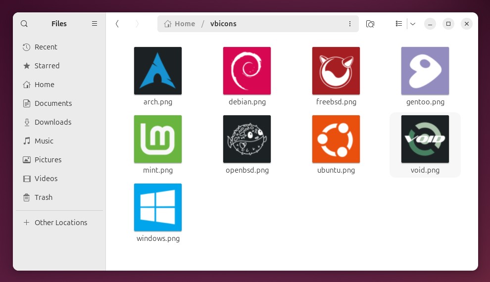Viewport: 490px width, 282px height.
Task: Select the void.png thumbnail
Action: [x=425, y=139]
